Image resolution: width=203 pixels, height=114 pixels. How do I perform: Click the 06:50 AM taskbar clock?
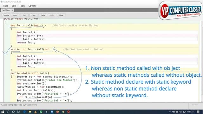pos(191,112)
